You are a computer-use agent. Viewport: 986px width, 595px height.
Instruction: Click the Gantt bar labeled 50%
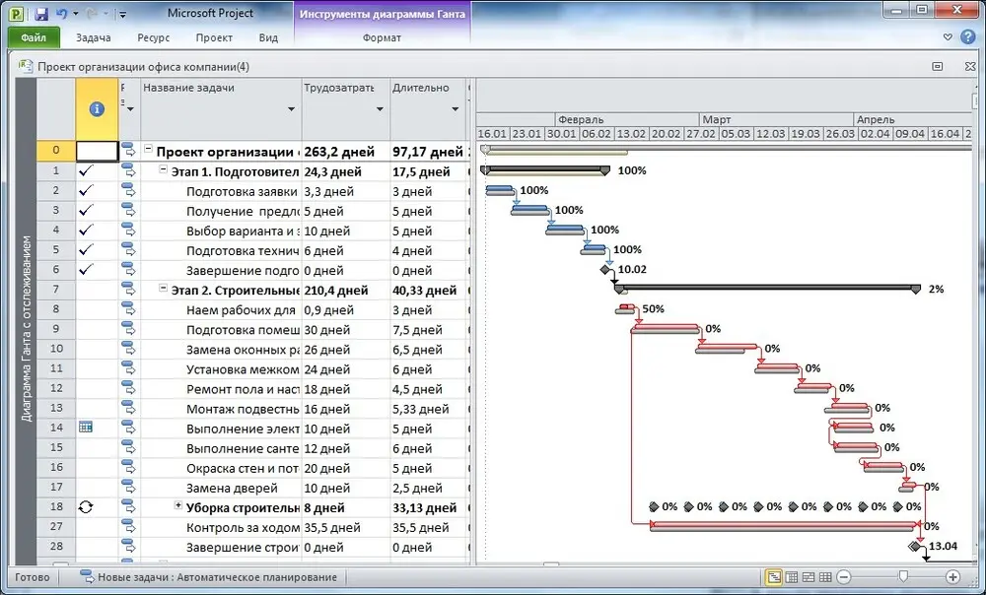[x=626, y=308]
